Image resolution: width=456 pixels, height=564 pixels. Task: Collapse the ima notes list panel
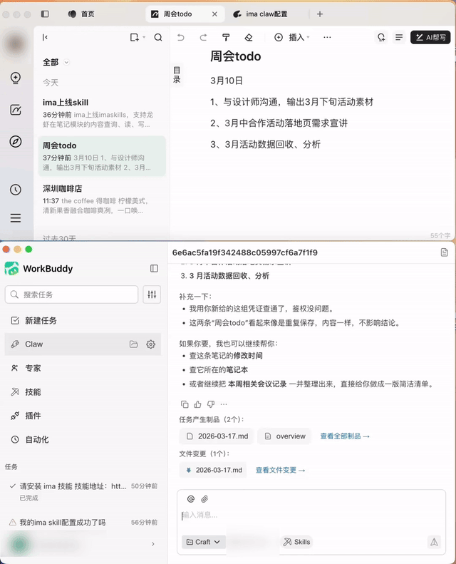click(x=45, y=37)
